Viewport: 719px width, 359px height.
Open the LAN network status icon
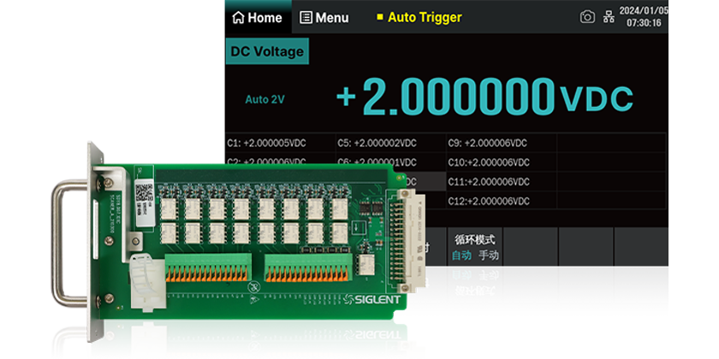pyautogui.click(x=609, y=17)
